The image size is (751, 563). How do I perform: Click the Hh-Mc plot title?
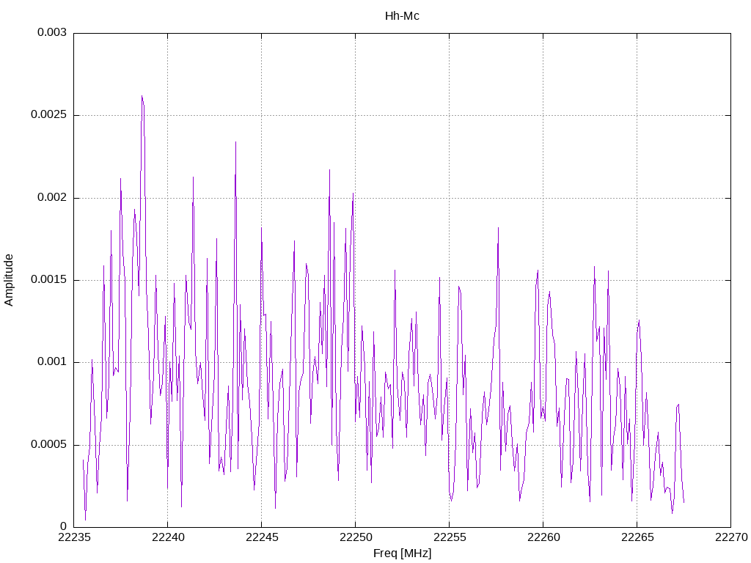point(402,16)
